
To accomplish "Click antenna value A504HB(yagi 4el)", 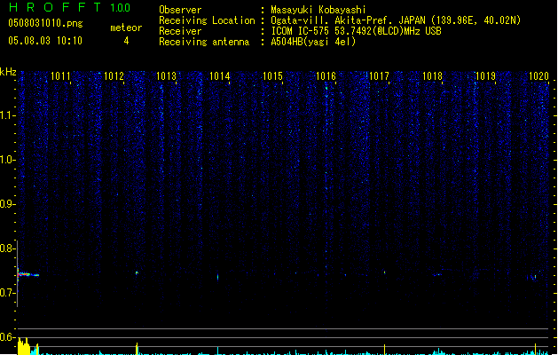I will (313, 42).
